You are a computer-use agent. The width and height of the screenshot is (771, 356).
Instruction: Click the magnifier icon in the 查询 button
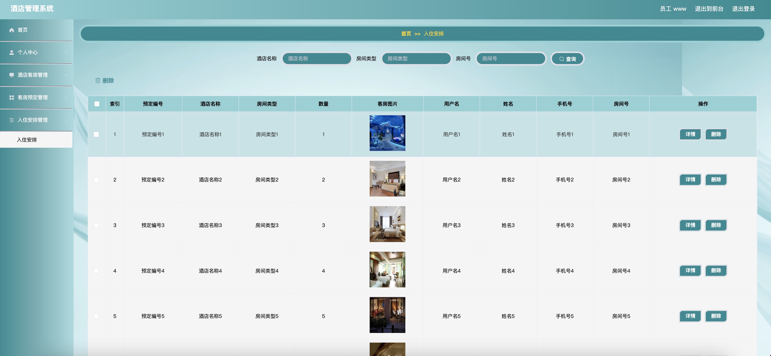point(562,59)
